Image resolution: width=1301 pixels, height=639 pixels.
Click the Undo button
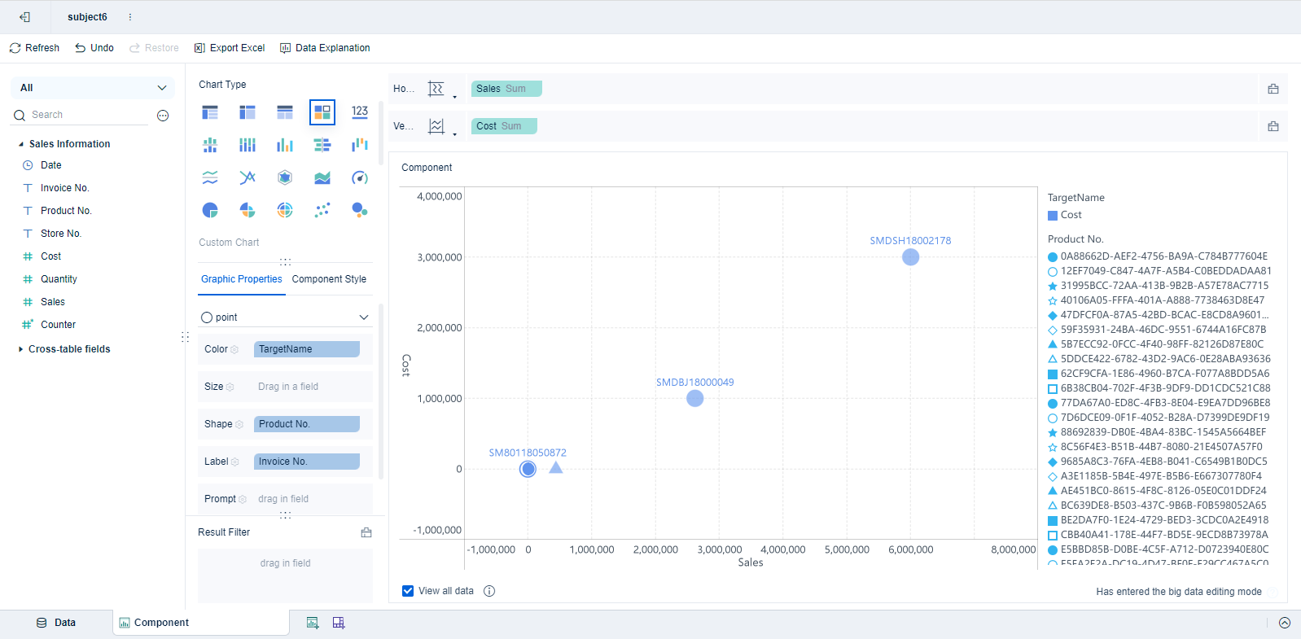[x=94, y=48]
